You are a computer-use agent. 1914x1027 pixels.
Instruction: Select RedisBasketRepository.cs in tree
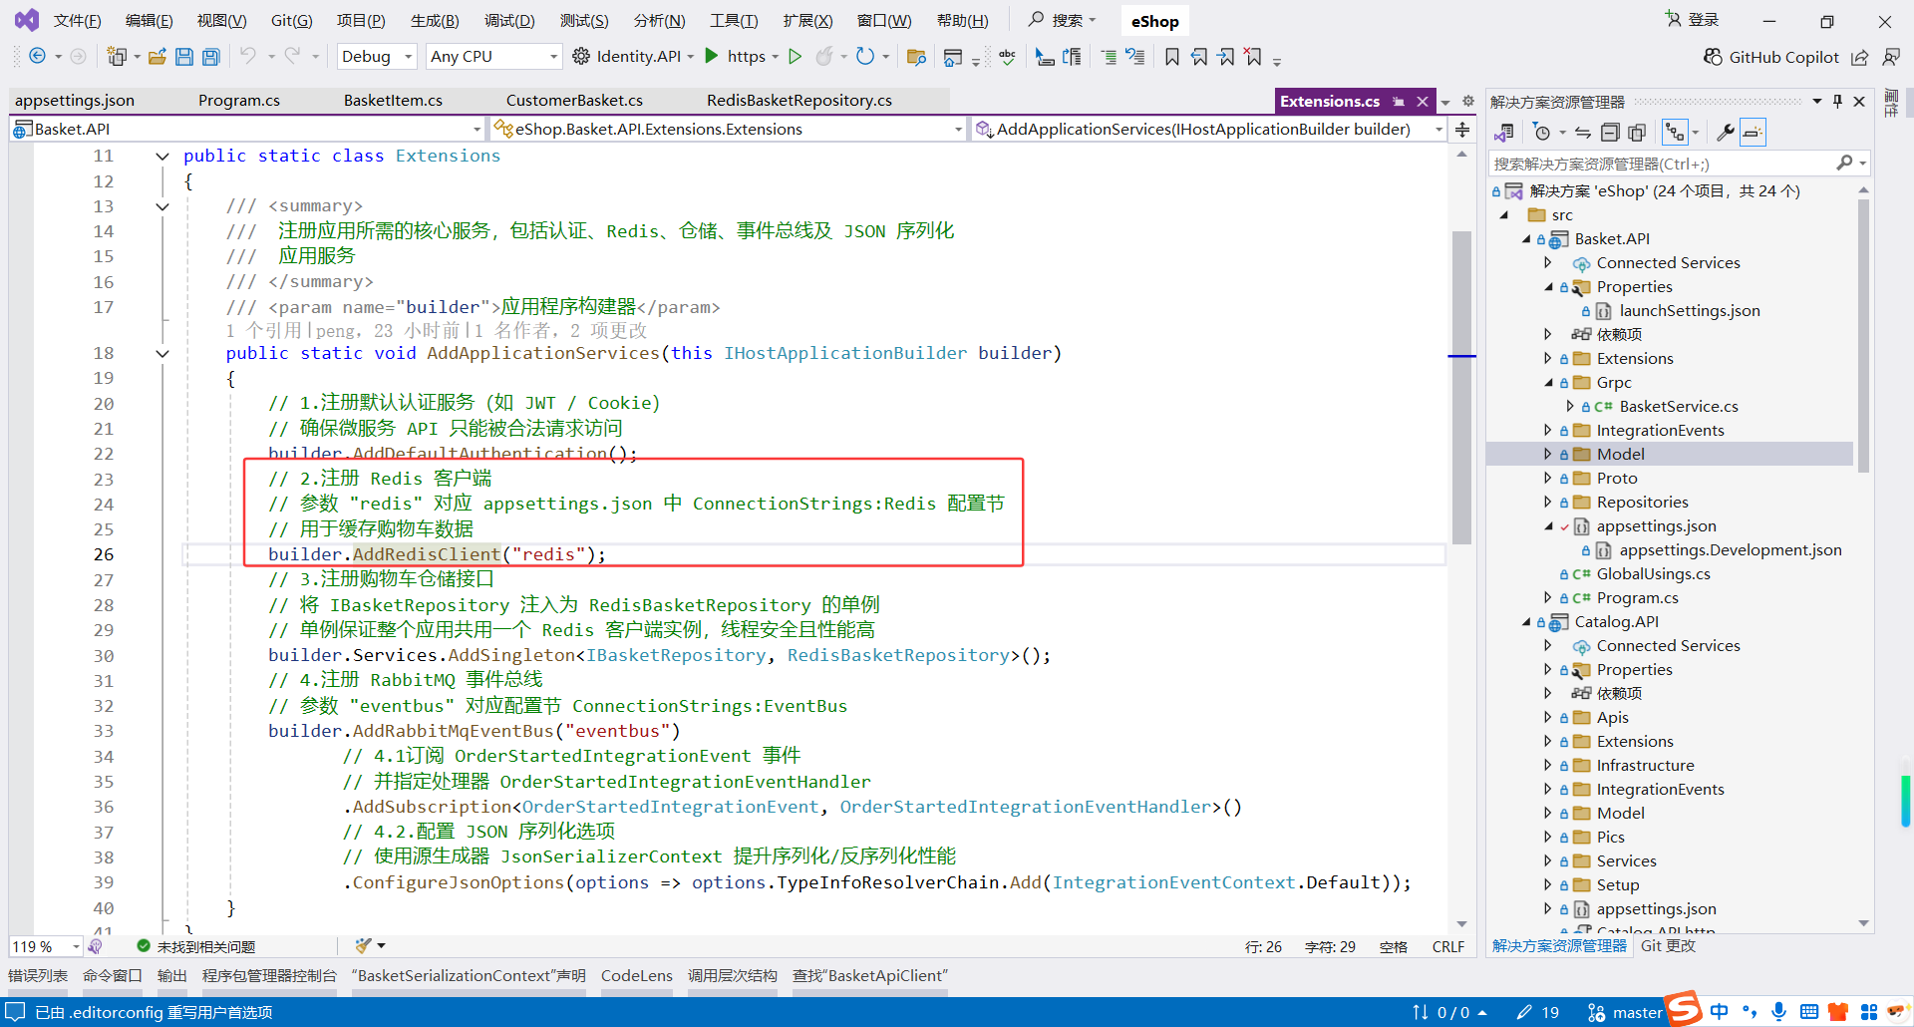click(x=797, y=100)
